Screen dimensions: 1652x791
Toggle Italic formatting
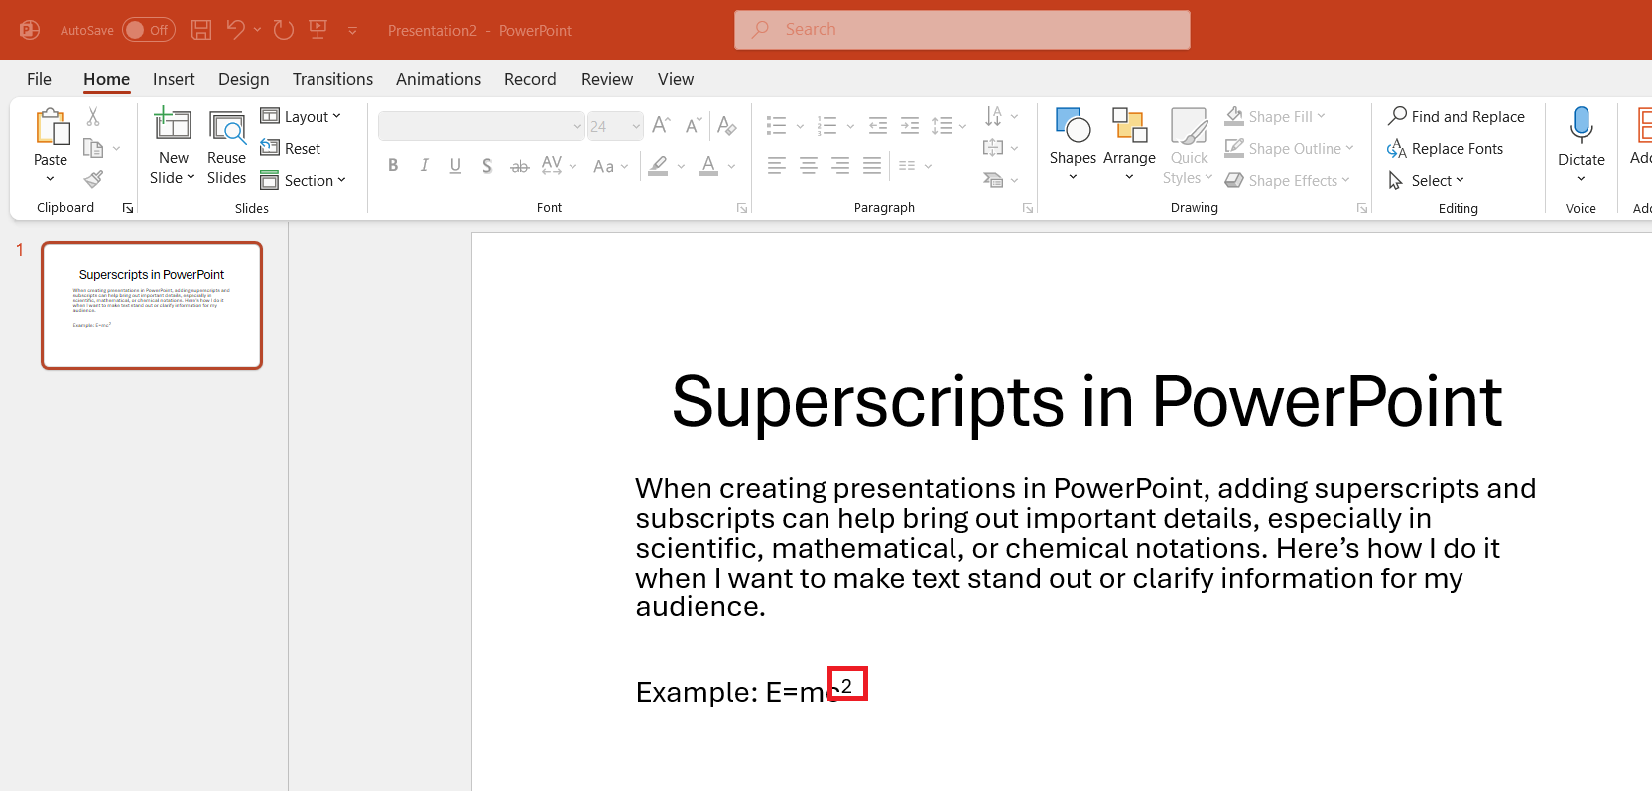pyautogui.click(x=425, y=166)
